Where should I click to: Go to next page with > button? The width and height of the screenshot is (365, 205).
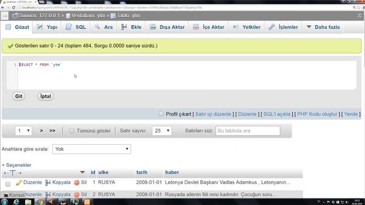click(x=42, y=130)
